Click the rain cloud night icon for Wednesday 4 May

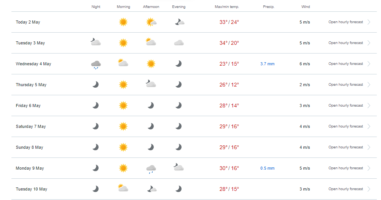pos(96,65)
